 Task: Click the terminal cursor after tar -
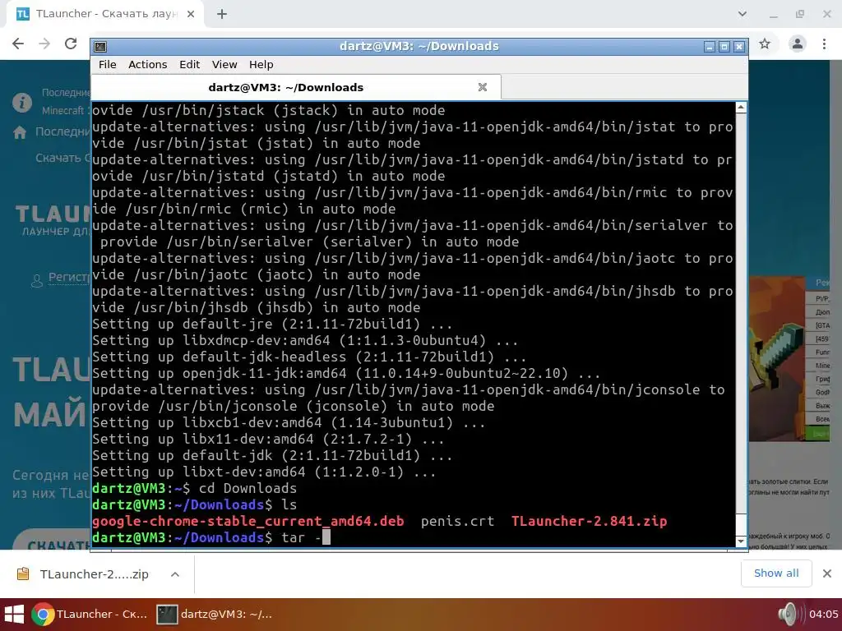point(326,537)
